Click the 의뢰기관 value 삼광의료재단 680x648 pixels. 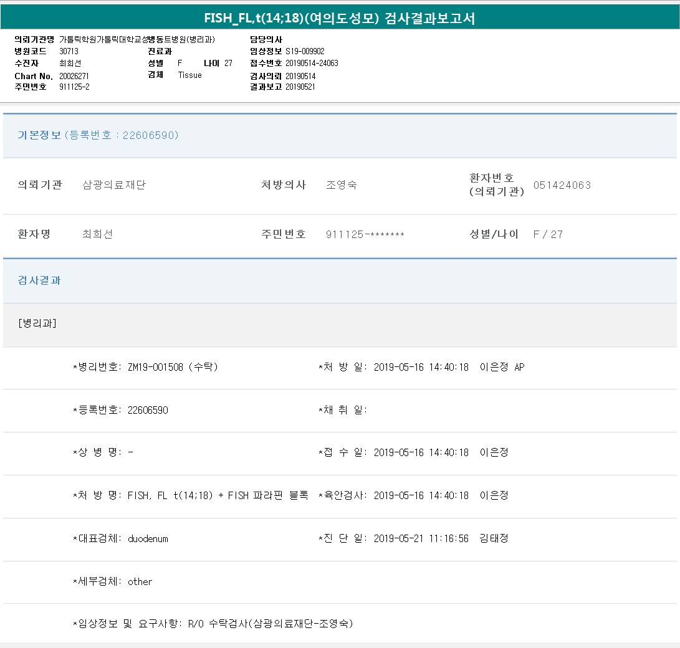point(114,185)
